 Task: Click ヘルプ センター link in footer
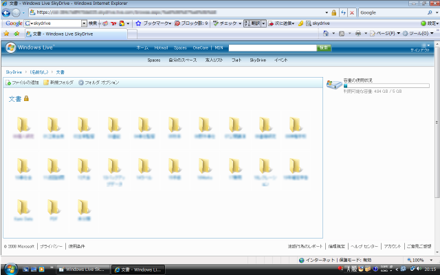click(x=364, y=246)
